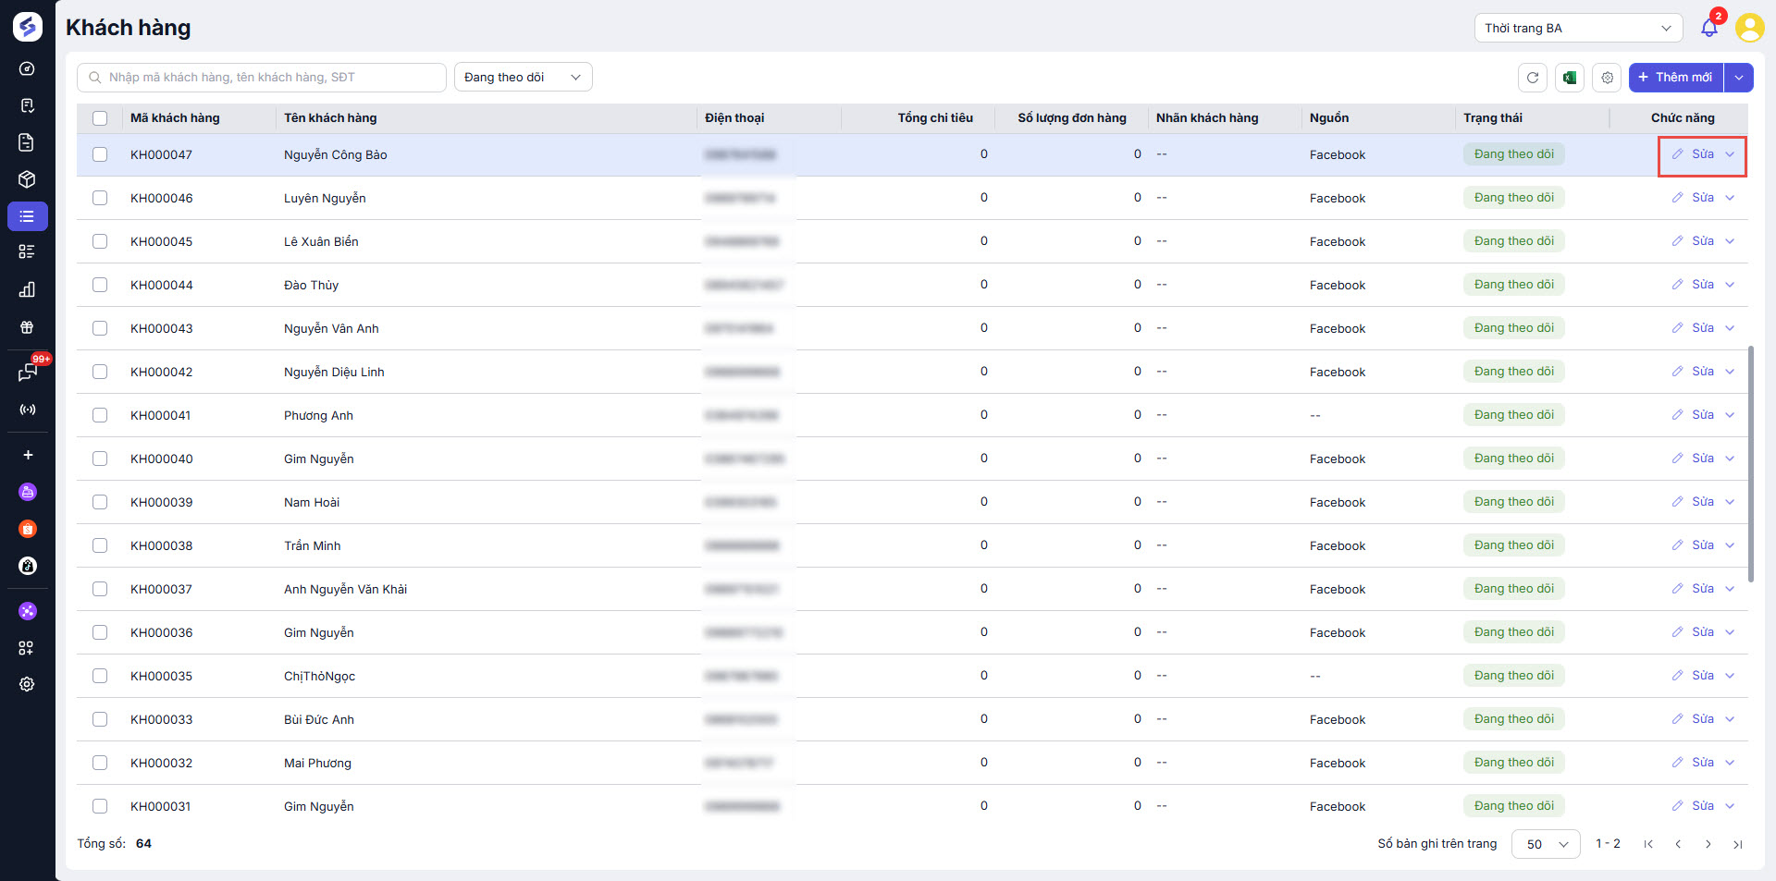Viewport: 1776px width, 881px height.
Task: Click the "Thêm mới" button
Action: (x=1675, y=78)
